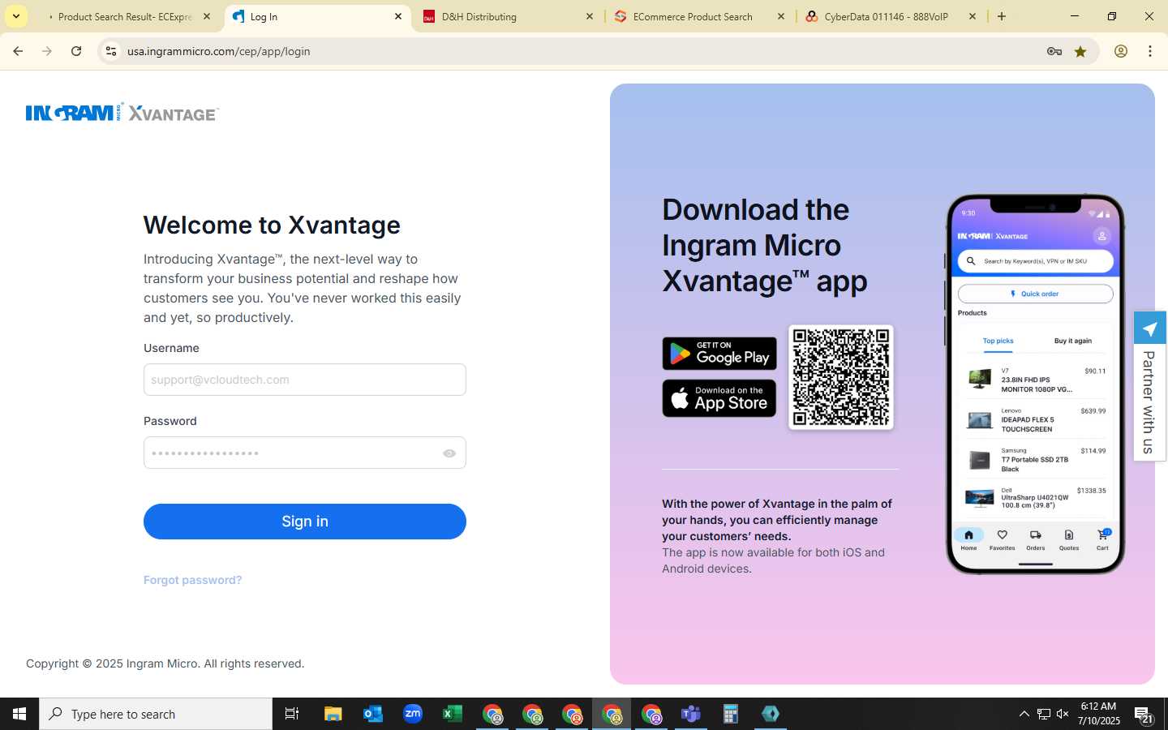1168x730 pixels.
Task: Open the Chrome profile icon
Action: [x=1121, y=51]
